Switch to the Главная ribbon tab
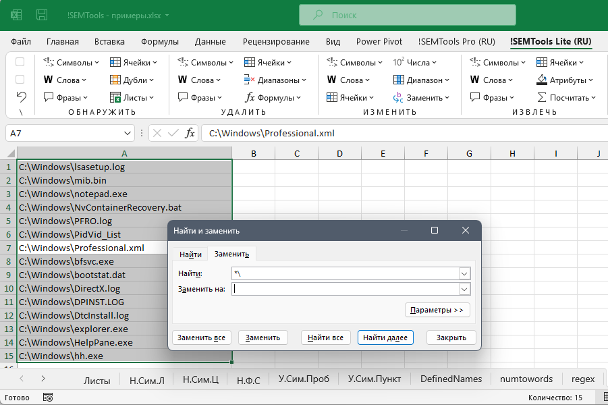This screenshot has height=405, width=608. pos(63,41)
